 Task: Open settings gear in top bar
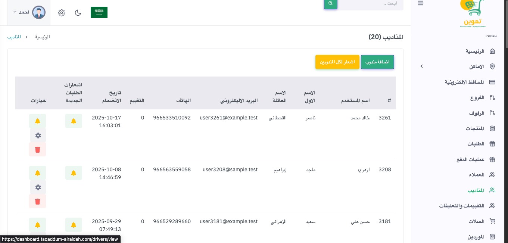(x=62, y=13)
